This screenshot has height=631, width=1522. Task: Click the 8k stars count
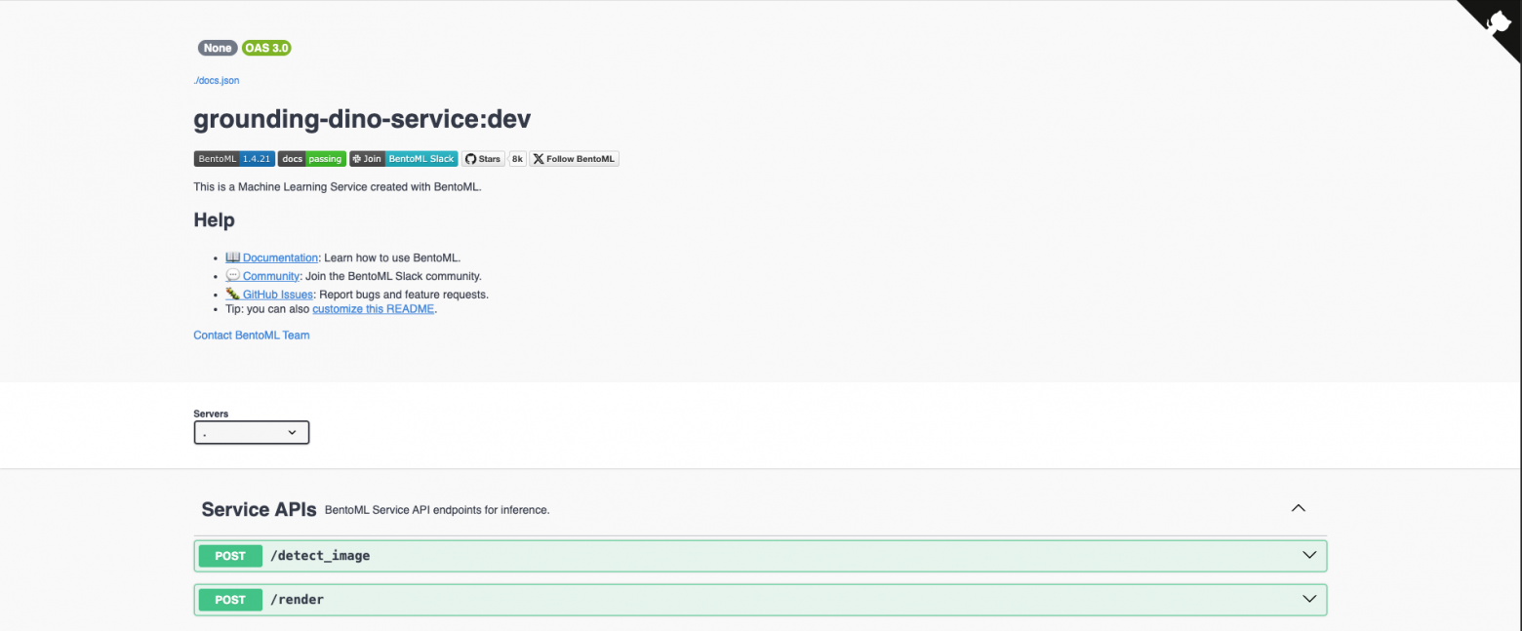[x=516, y=158]
